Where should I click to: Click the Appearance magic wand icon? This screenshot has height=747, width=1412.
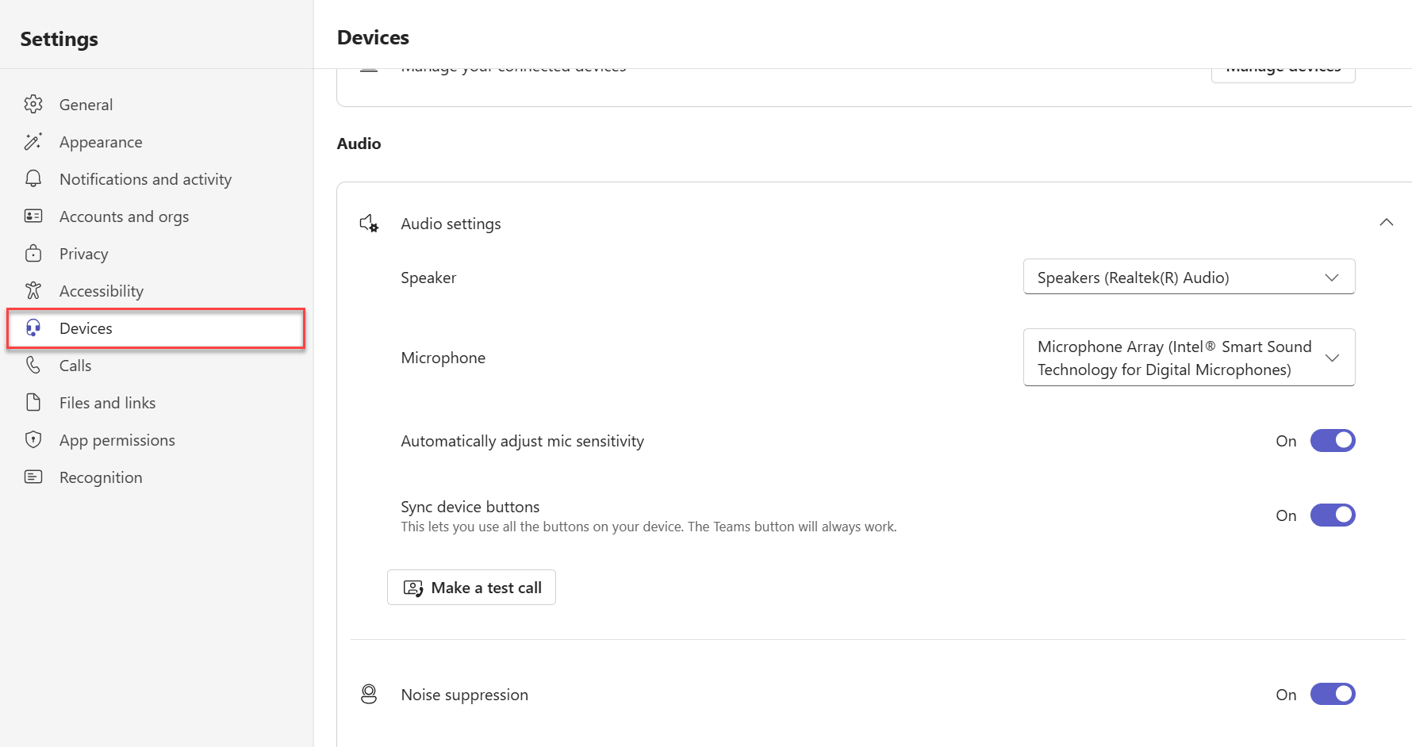pyautogui.click(x=33, y=142)
